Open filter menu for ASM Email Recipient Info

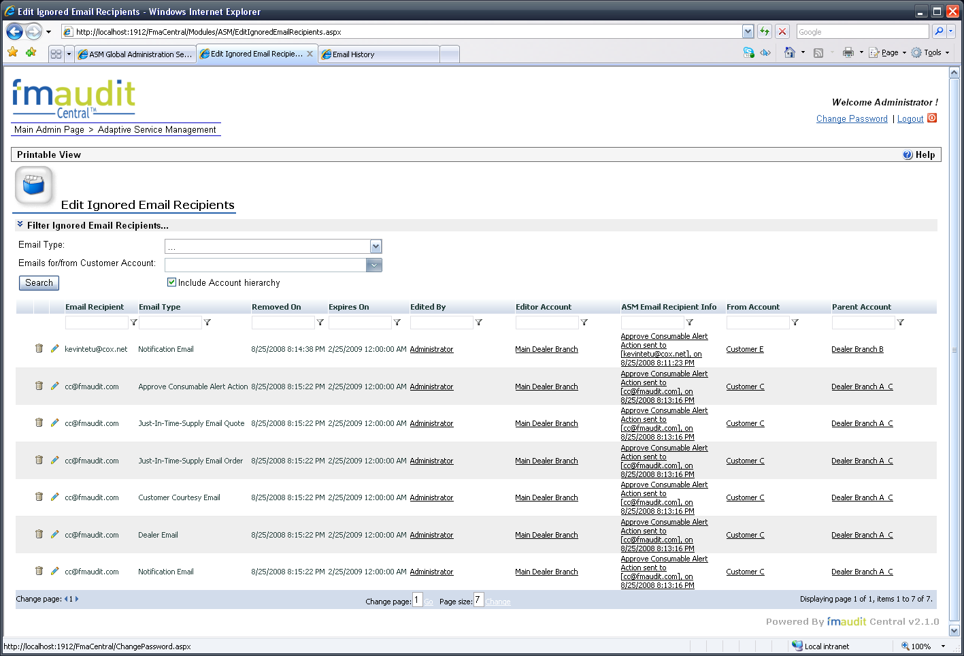click(x=690, y=323)
